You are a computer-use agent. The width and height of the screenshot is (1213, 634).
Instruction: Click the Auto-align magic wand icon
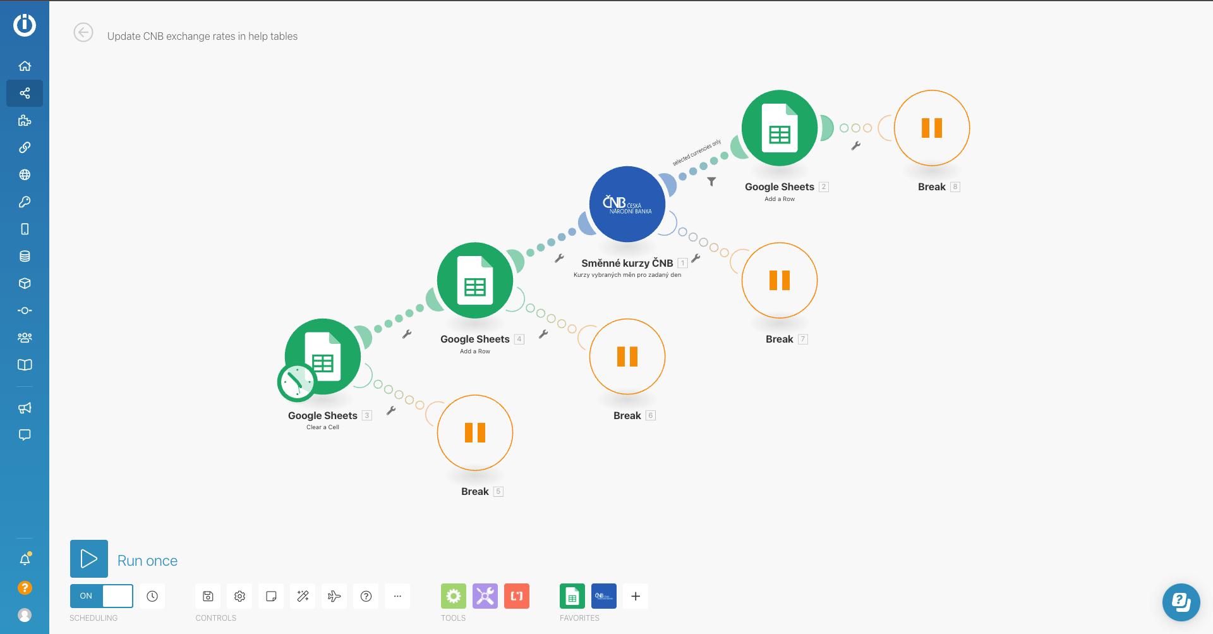(x=303, y=596)
